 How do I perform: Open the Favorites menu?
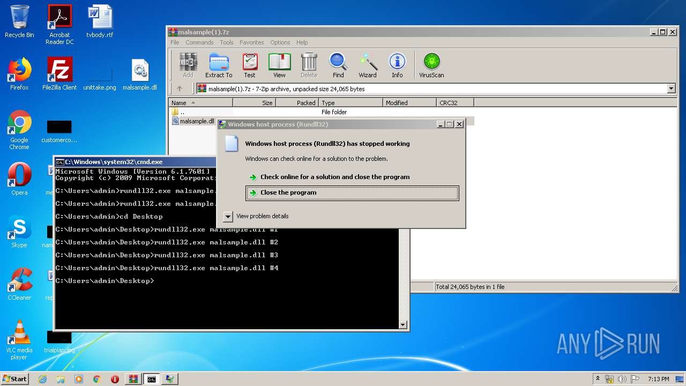tap(251, 42)
